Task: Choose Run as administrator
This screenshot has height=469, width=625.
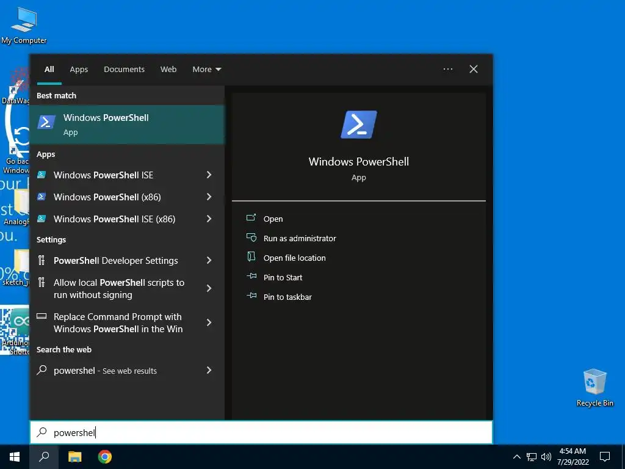Action: [300, 239]
